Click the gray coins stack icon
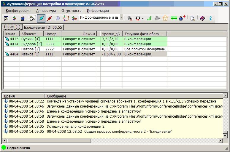 coord(157,18)
